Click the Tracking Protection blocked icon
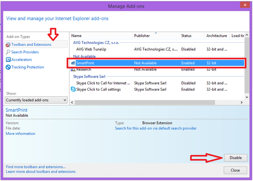 click(x=8, y=67)
